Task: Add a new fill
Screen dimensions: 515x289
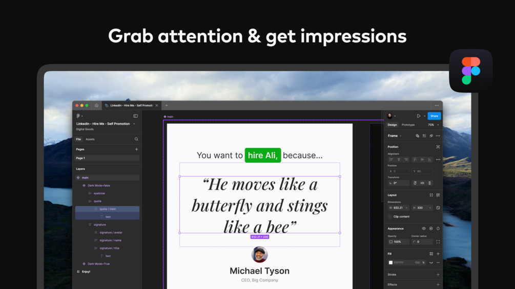Action: tap(438, 254)
